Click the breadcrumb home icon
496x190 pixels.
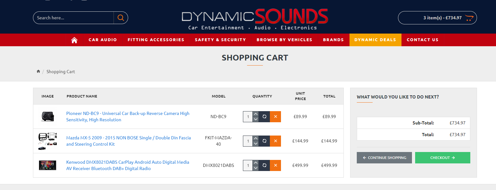(38, 72)
